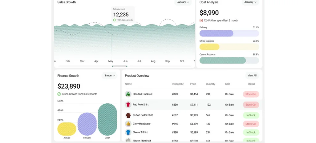Click the Glory Headwear product name

coord(141,124)
